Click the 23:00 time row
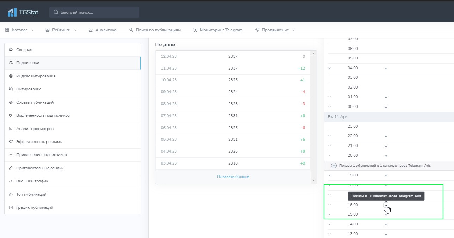The width and height of the screenshot is (454, 238). pos(389,126)
